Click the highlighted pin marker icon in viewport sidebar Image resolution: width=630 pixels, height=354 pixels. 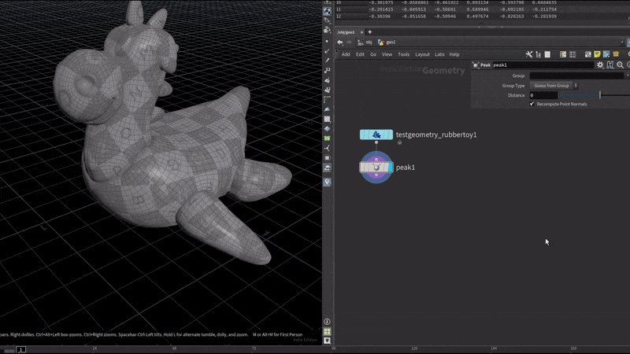327,182
